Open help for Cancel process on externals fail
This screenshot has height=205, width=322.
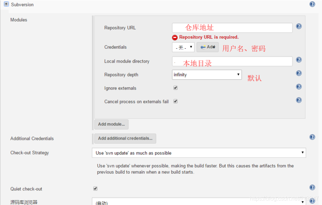click(299, 100)
